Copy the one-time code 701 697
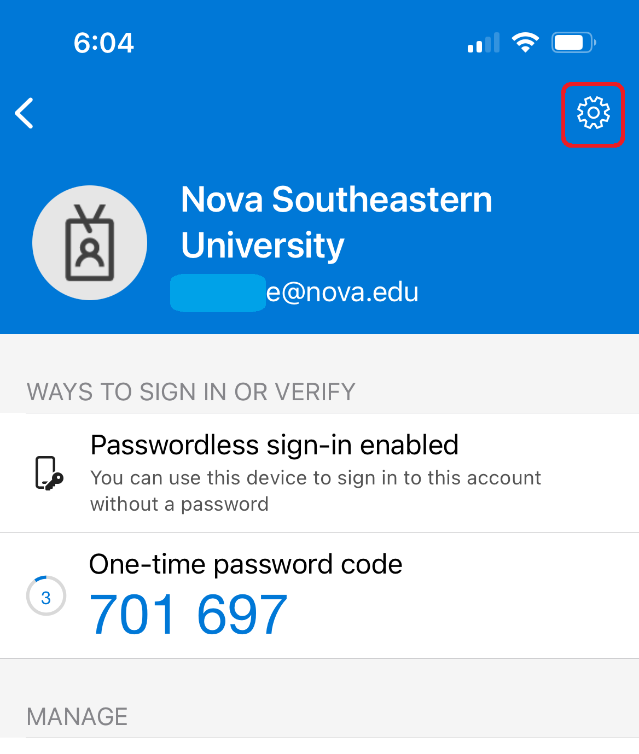This screenshot has height=754, width=639. coord(188,615)
